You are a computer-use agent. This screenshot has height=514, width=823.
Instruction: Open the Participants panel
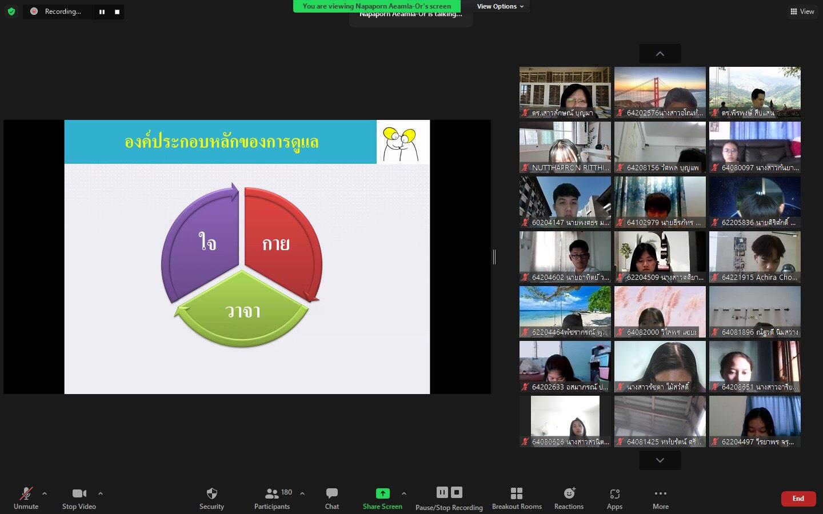click(x=272, y=499)
